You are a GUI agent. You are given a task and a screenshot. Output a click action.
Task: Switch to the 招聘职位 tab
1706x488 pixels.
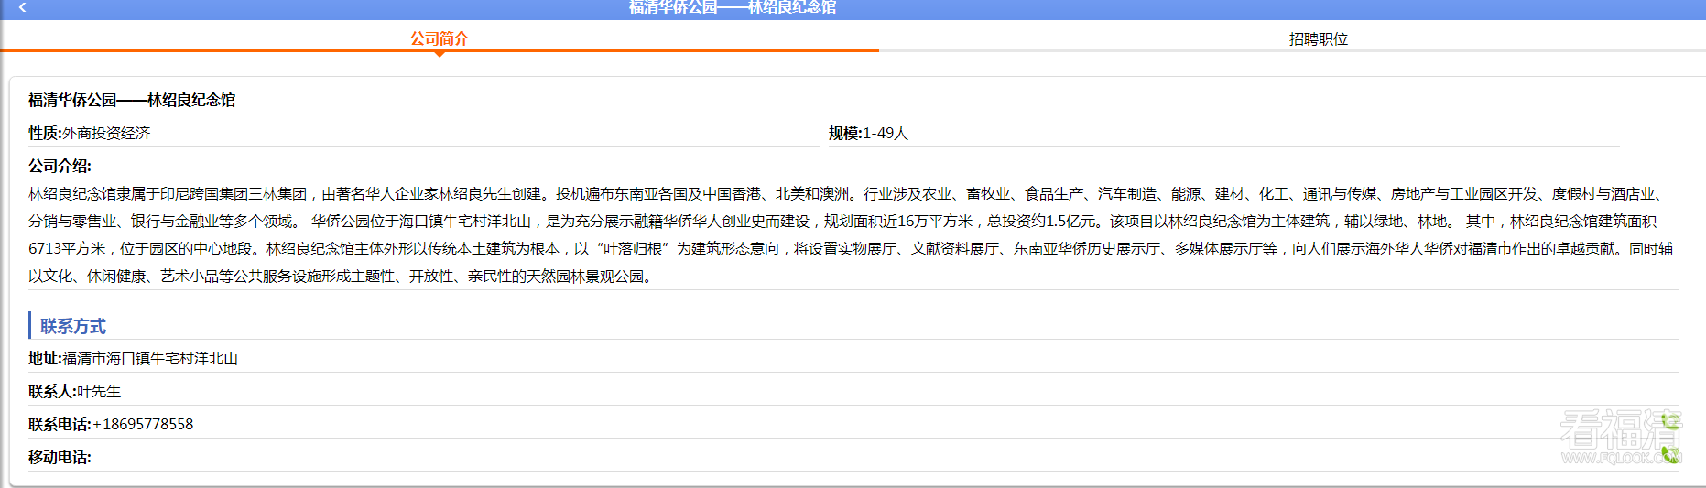coord(1319,38)
